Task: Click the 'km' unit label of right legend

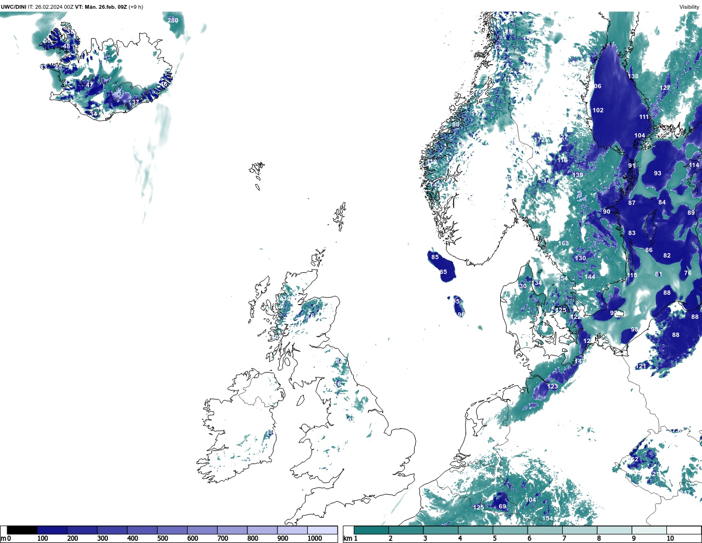Action: [x=347, y=539]
